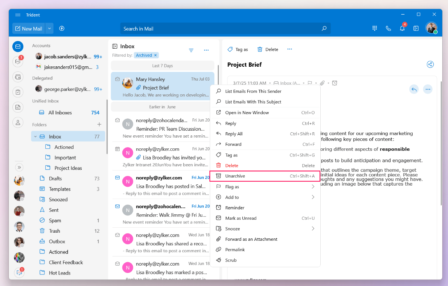The width and height of the screenshot is (448, 286).
Task: Open the New Mail dropdown arrow
Action: [49, 29]
